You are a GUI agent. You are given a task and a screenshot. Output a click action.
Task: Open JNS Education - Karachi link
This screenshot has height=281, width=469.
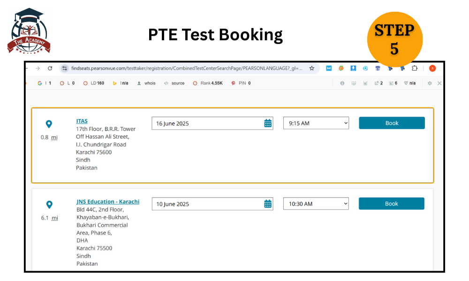point(108,201)
